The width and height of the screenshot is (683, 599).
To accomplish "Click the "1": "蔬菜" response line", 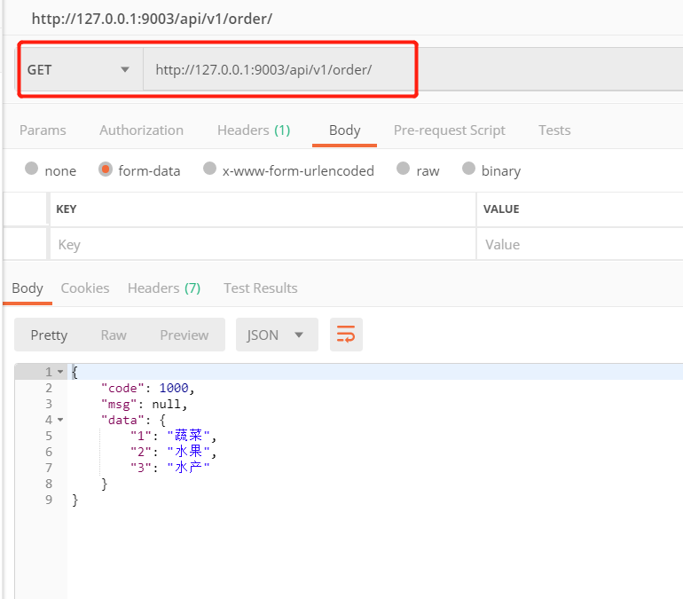I will click(x=173, y=436).
